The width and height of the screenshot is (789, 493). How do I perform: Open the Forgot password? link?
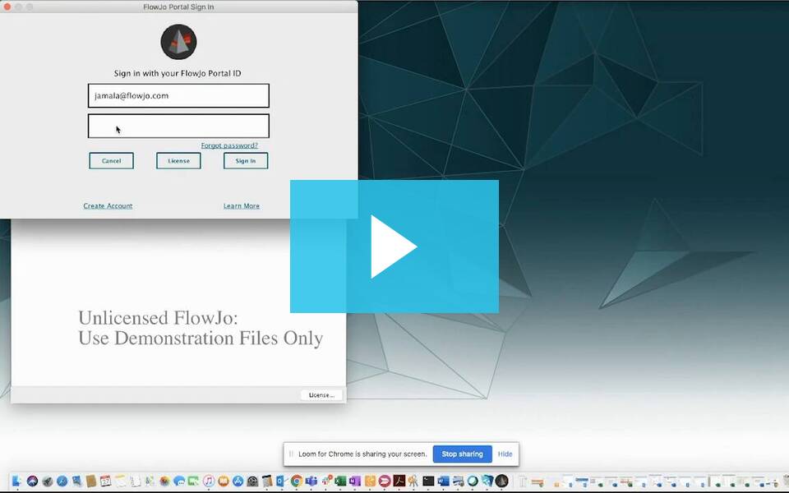point(229,145)
